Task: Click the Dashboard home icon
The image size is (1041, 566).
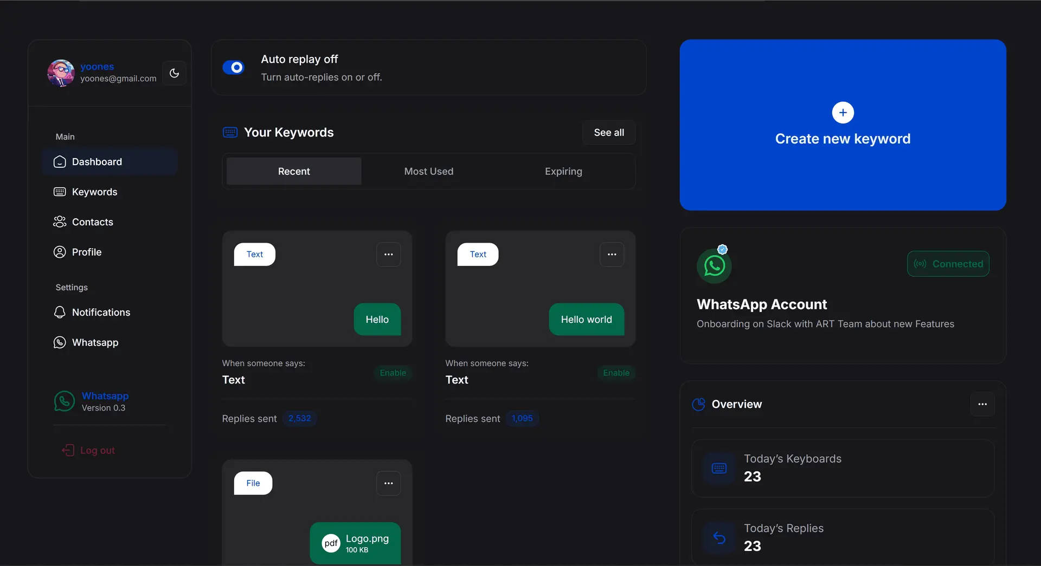Action: 60,162
